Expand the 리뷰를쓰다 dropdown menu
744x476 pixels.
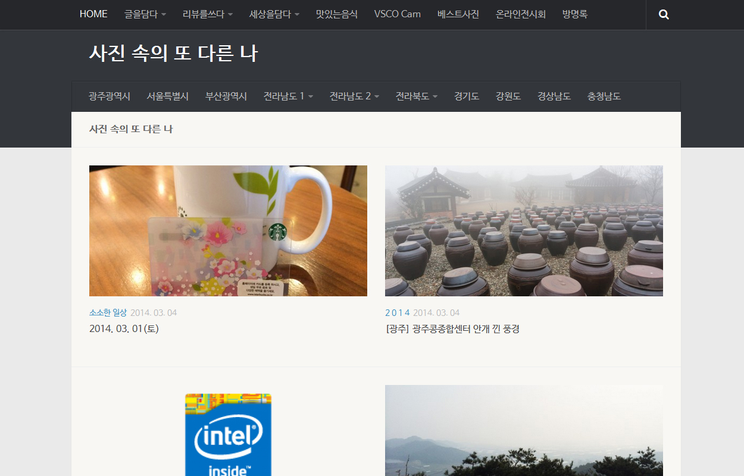click(x=207, y=14)
